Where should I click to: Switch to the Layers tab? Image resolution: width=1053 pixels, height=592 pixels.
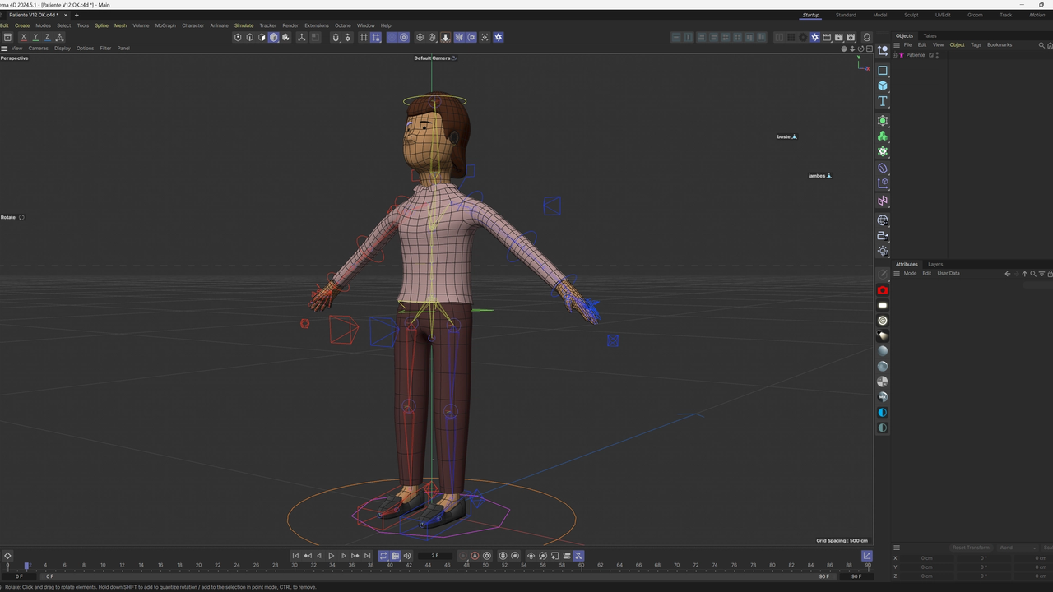[935, 264]
